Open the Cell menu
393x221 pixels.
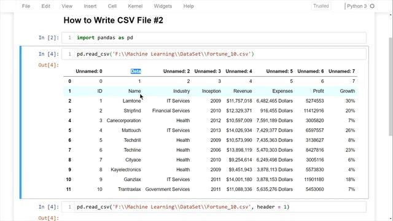tap(112, 6)
